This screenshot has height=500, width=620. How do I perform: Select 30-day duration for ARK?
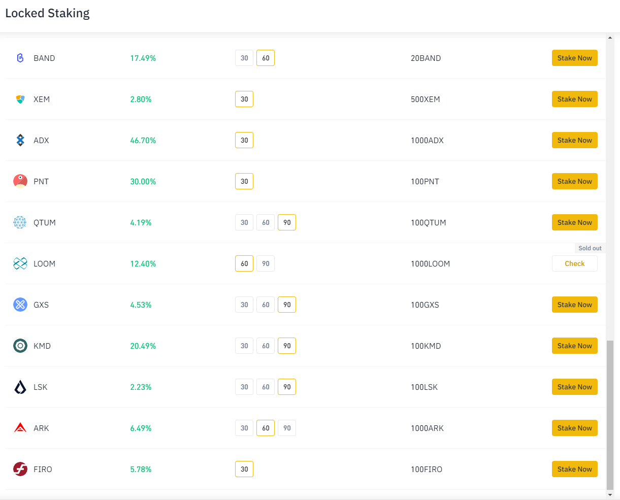[244, 428]
